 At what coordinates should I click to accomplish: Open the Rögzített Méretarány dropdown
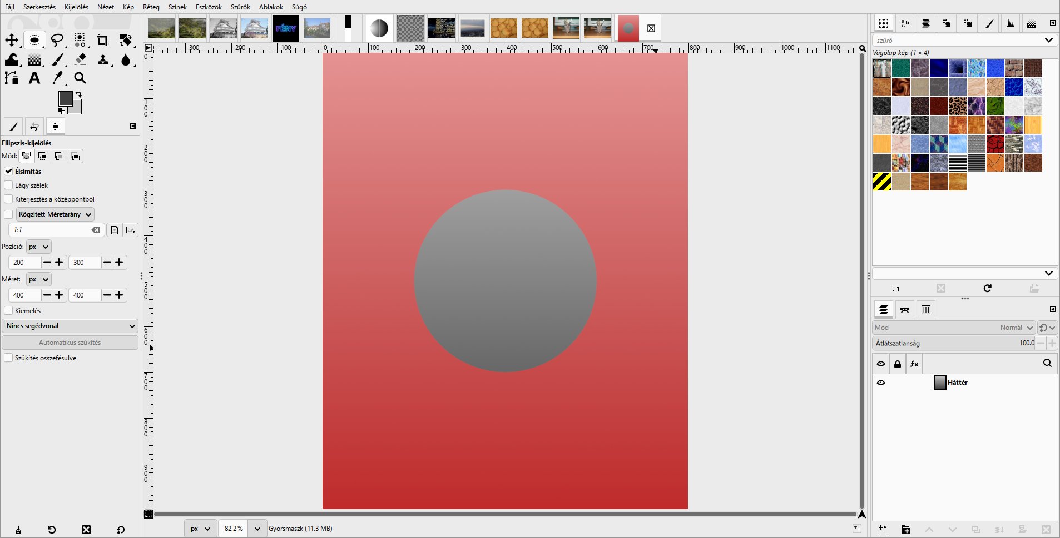(x=55, y=214)
